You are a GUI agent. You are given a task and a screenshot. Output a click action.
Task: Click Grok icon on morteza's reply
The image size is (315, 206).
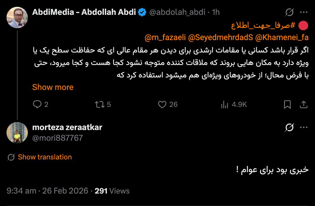click(x=289, y=127)
